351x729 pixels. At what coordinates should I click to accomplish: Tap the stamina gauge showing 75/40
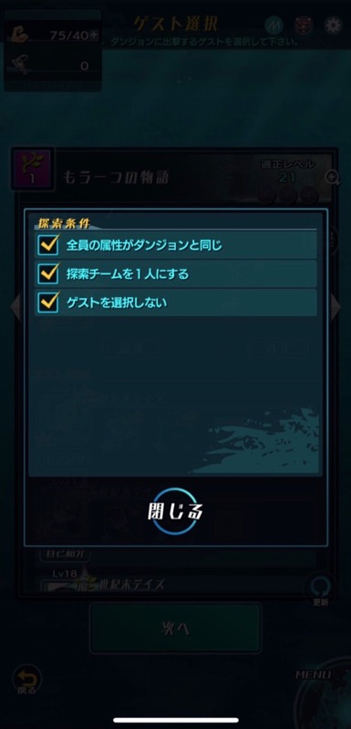pos(54,36)
